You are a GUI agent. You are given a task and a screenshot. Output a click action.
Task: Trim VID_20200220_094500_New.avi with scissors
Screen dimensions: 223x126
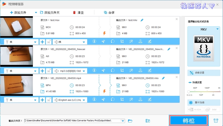click(103, 70)
